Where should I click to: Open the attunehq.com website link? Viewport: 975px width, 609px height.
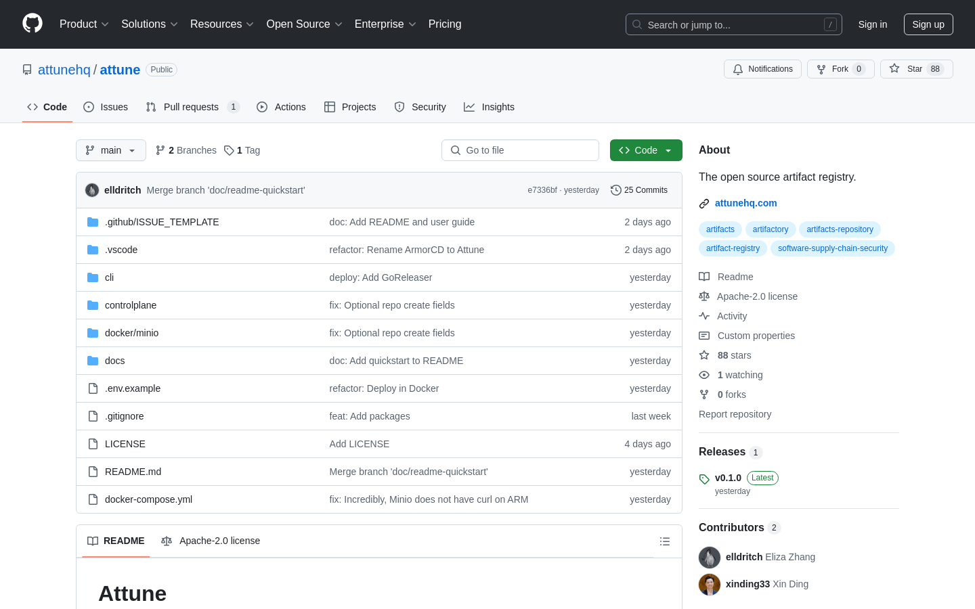click(x=746, y=203)
